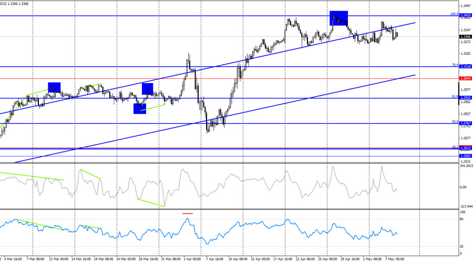Select the red overbought marker above RSI
Screen dimensions: 473x263
tap(187, 214)
